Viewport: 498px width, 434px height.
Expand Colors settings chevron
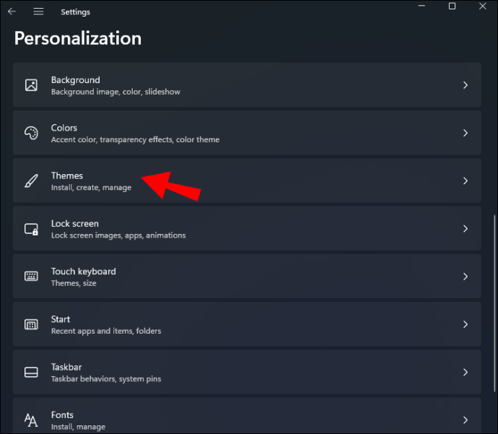click(466, 133)
